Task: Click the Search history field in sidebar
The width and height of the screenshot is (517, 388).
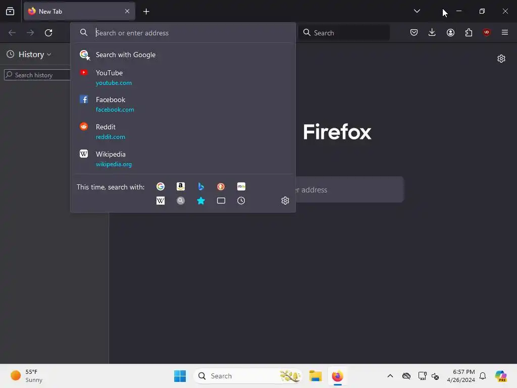Action: click(x=37, y=75)
